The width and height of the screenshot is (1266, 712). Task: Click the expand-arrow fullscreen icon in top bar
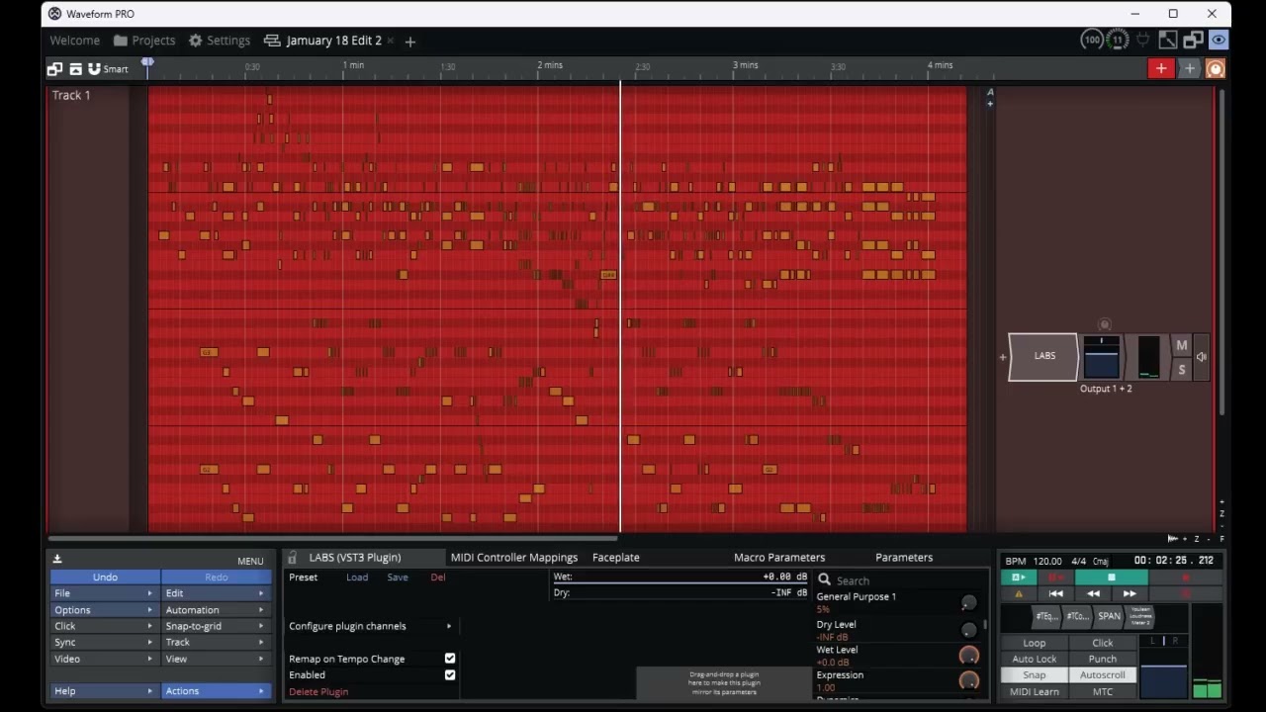coord(1168,40)
